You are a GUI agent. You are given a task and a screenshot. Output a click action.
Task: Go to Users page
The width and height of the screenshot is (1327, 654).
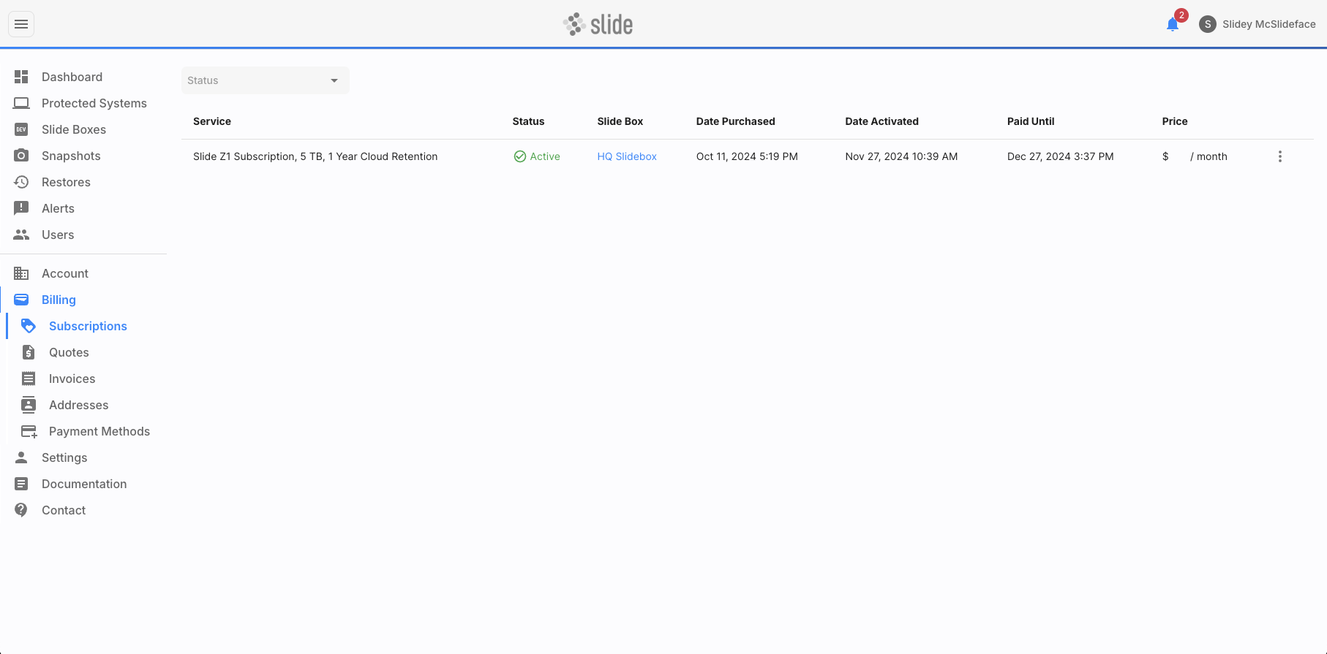[58, 235]
